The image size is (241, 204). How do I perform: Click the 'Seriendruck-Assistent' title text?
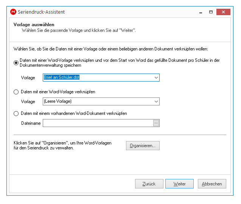[41, 12]
